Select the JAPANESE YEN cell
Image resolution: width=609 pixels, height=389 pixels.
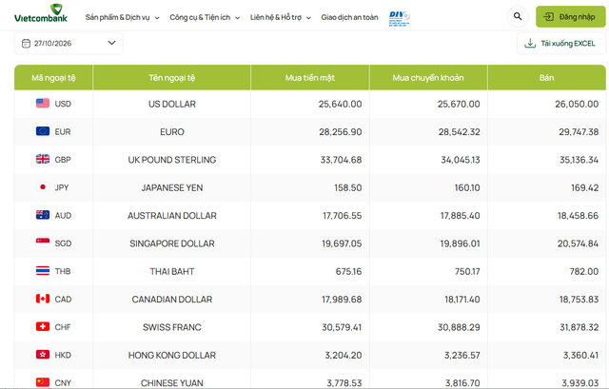pyautogui.click(x=172, y=188)
